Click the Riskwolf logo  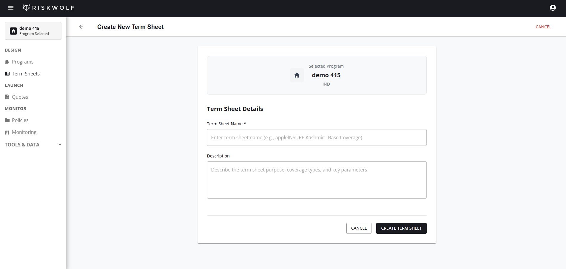pos(48,7)
